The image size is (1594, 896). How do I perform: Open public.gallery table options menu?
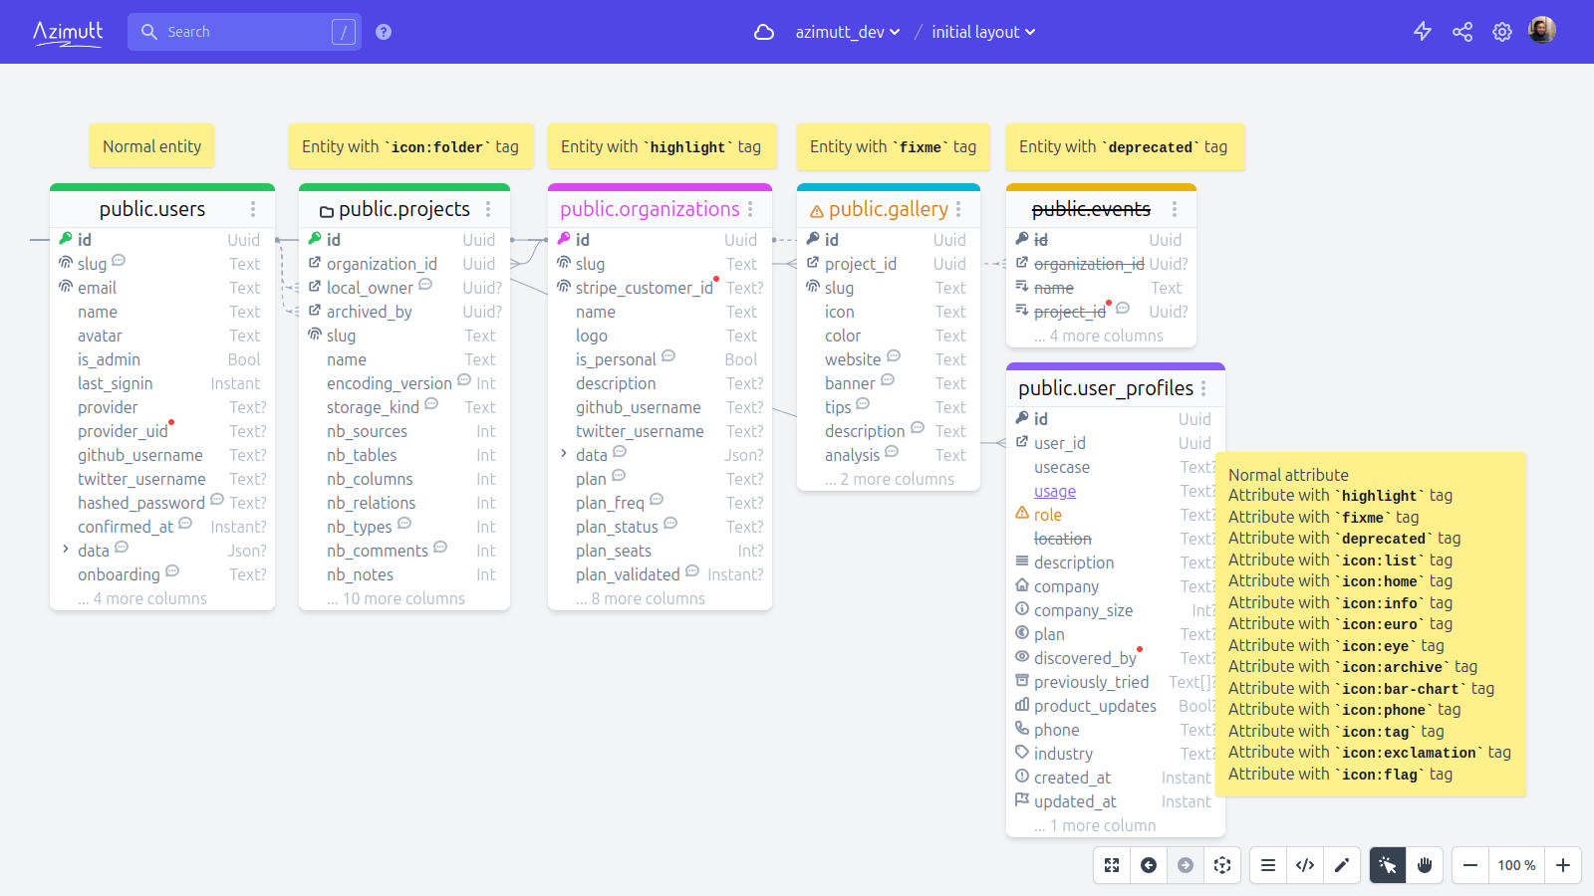958,209
